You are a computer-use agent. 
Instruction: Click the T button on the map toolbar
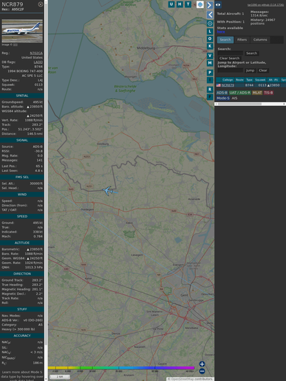tap(188, 4)
